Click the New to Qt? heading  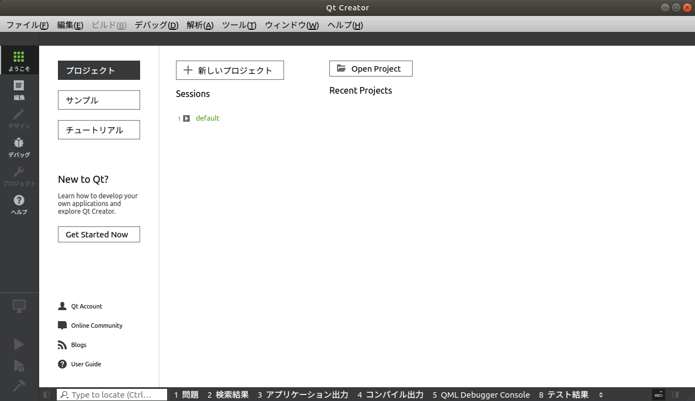[x=83, y=180]
